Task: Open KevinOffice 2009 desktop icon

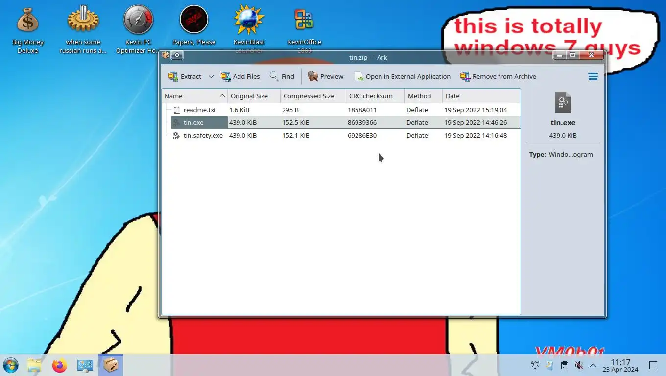Action: click(x=304, y=28)
